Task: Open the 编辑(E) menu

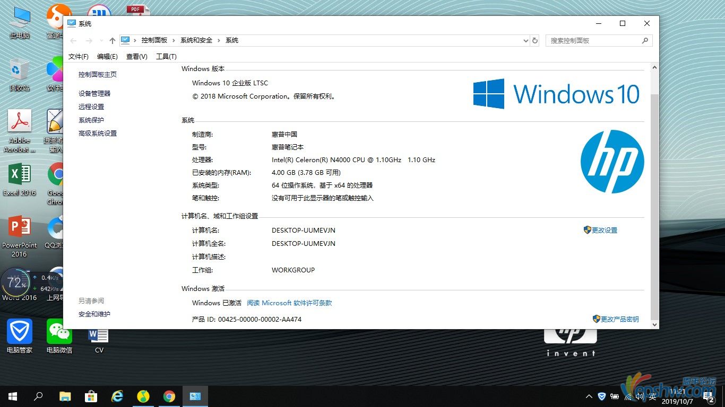Action: [x=107, y=56]
